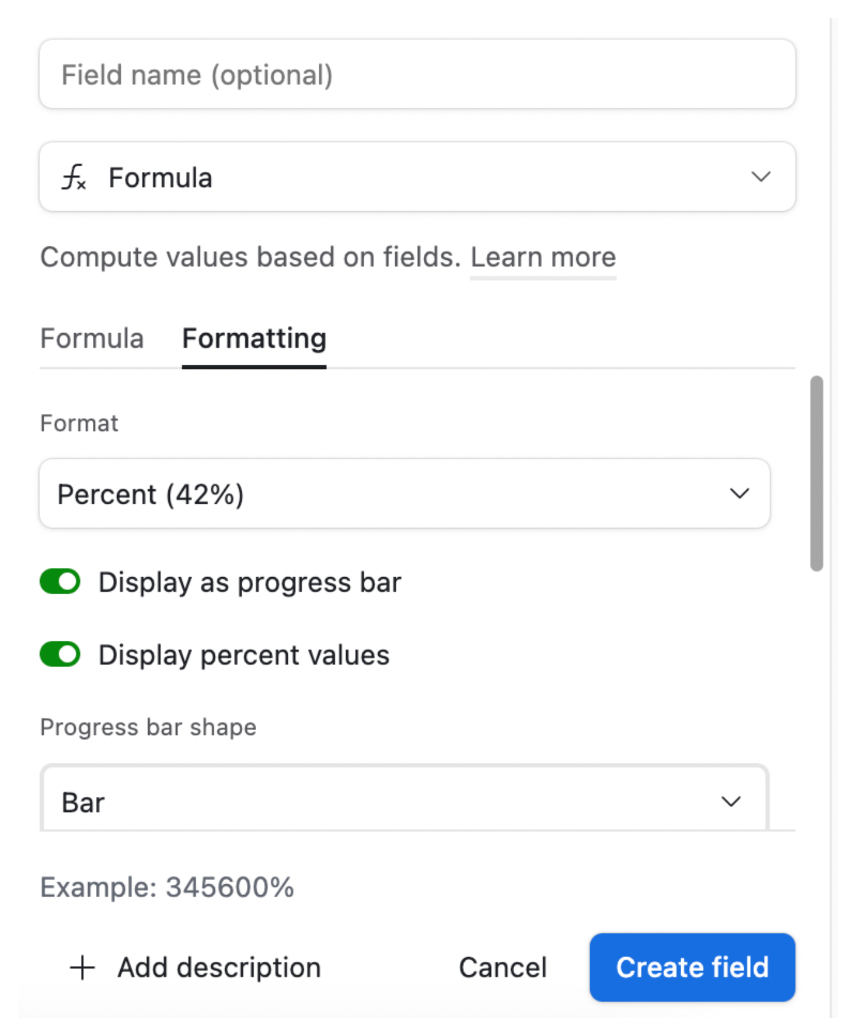Click the fx formula icon in the type selector
The width and height of the screenshot is (856, 1036).
(75, 177)
